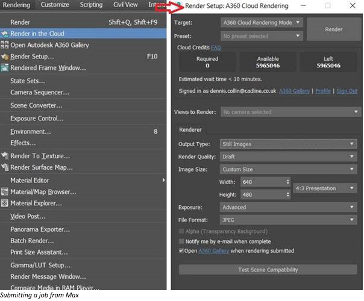Click the Rendered Frame Window icon
This screenshot has height=301, width=364.
tap(4, 67)
